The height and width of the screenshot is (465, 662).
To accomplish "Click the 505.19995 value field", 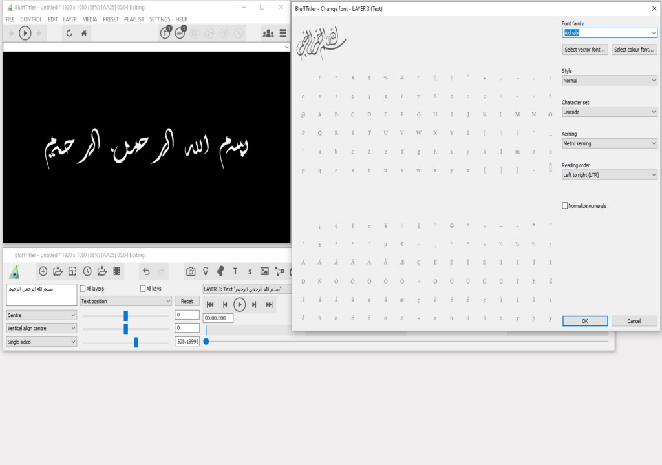I will point(187,342).
